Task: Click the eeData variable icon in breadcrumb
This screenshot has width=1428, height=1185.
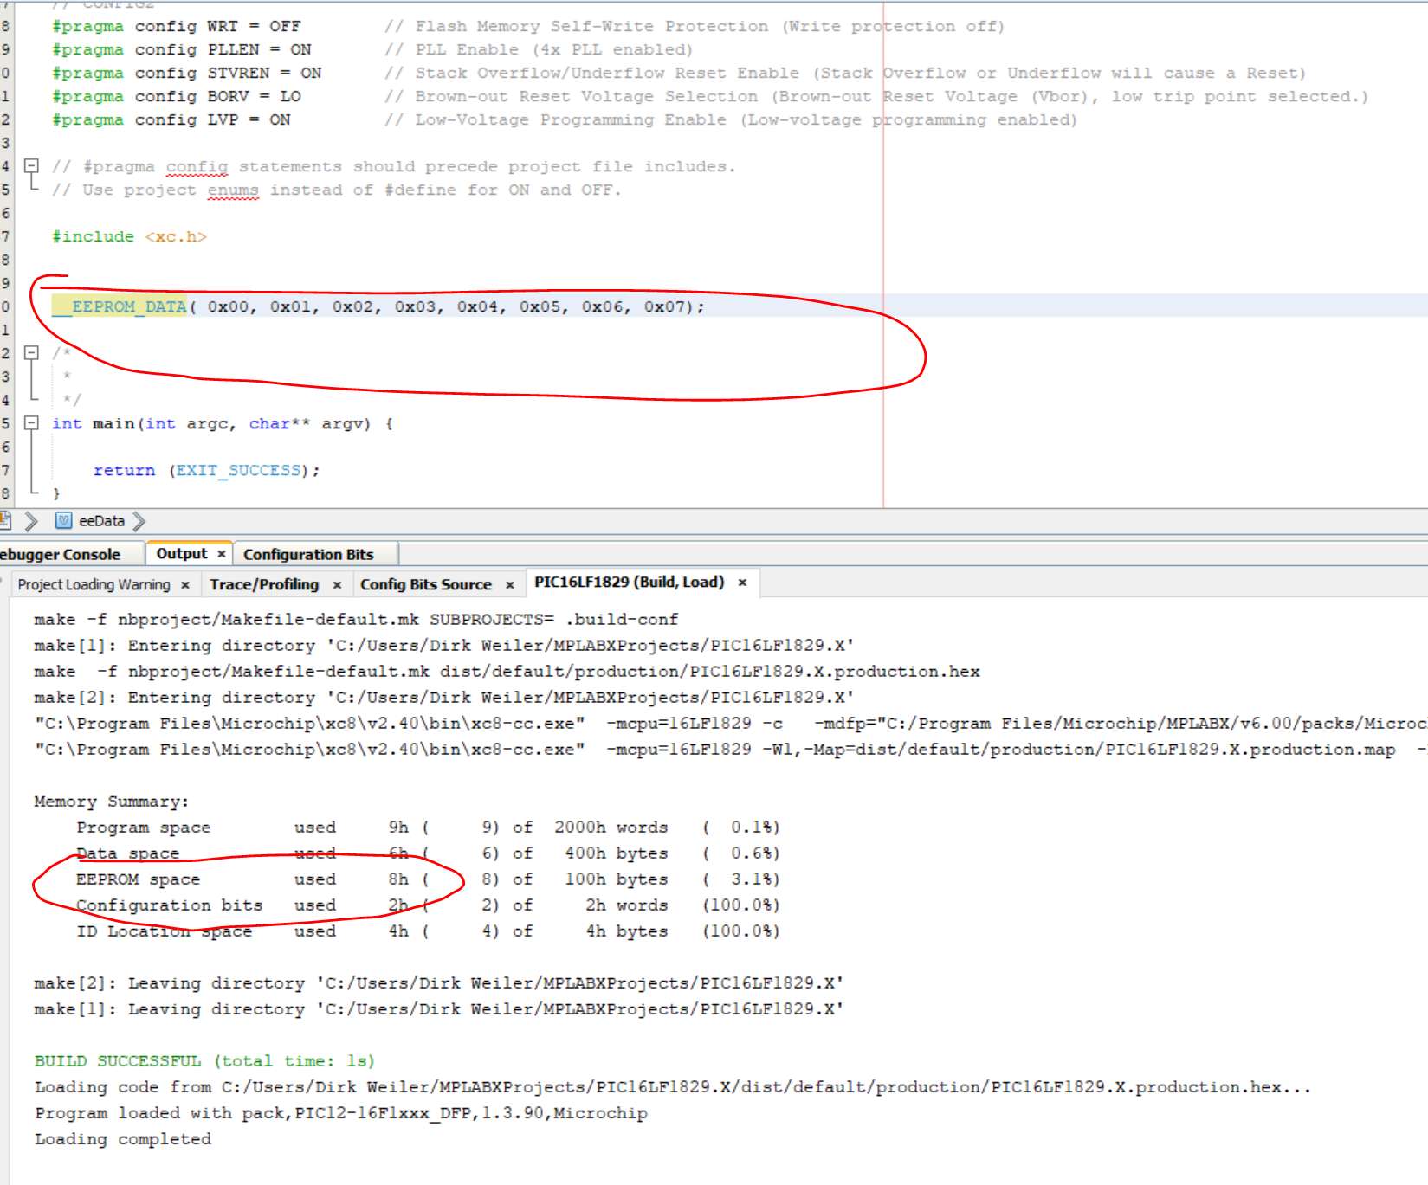Action: (63, 520)
